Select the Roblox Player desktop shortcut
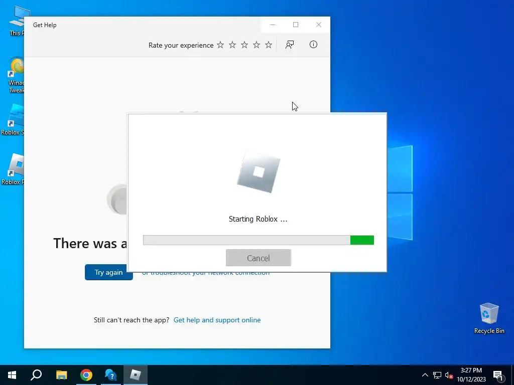Viewport: 514px width, 385px height. click(13, 169)
